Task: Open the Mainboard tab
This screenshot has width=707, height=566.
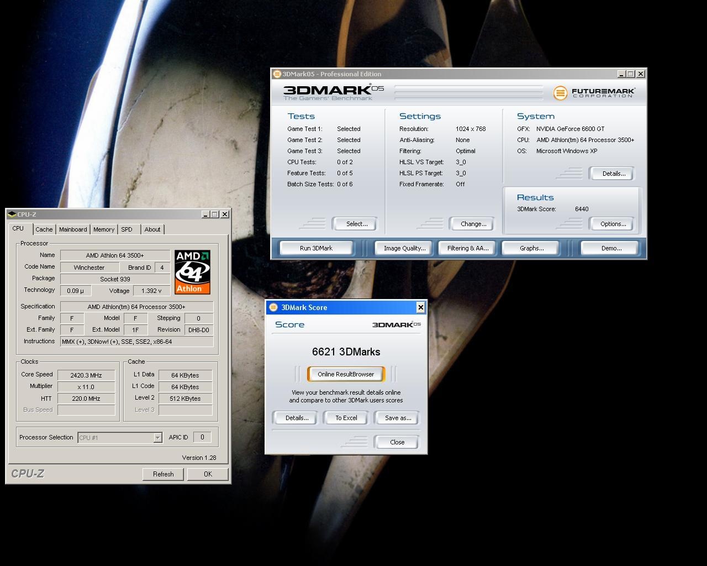Action: [x=73, y=229]
